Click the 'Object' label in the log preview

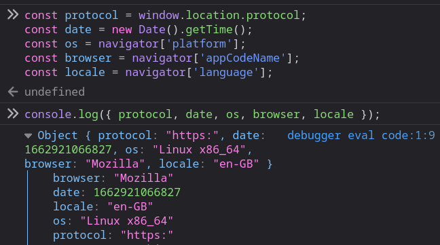(58, 136)
